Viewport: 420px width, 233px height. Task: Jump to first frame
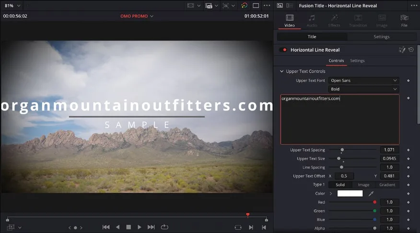click(106, 227)
